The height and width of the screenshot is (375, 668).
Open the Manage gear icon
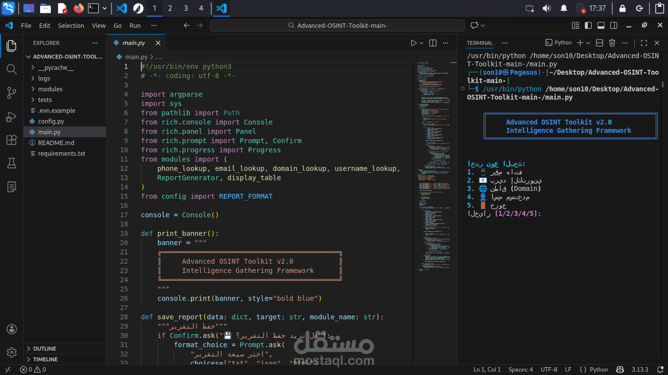[12, 352]
